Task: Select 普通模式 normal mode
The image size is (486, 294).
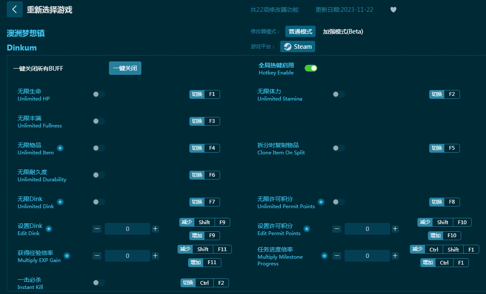Action: [300, 32]
